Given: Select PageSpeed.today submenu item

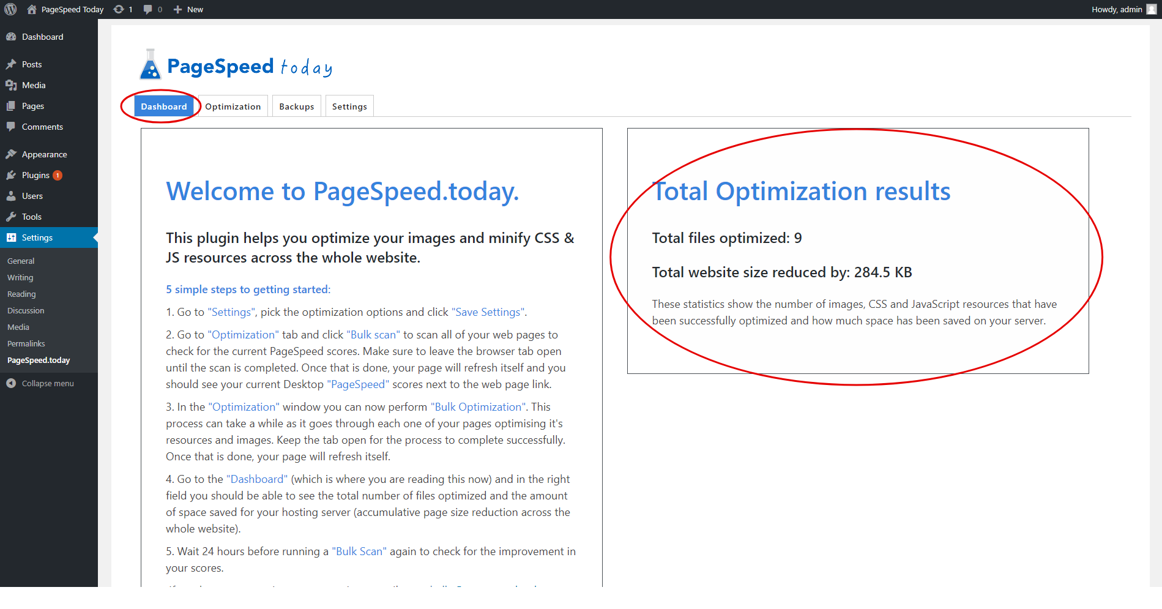Looking at the screenshot, I should pos(39,360).
